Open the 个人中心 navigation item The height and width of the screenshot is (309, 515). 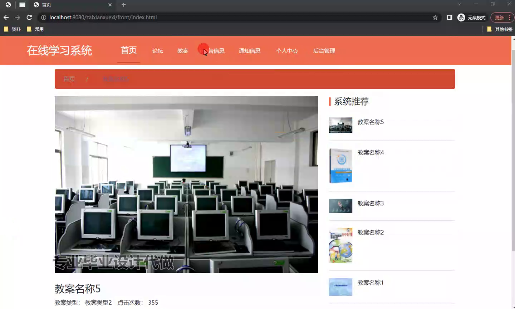(287, 51)
